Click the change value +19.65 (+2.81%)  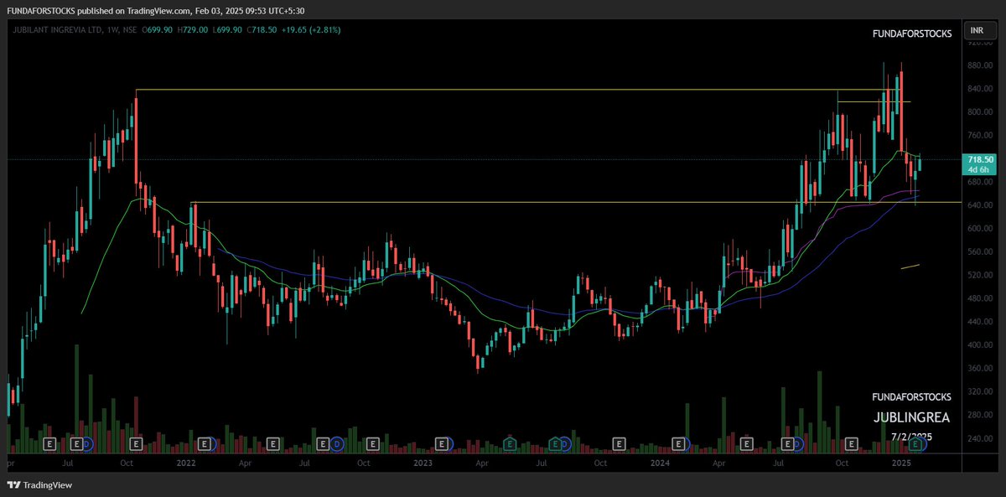(312, 29)
